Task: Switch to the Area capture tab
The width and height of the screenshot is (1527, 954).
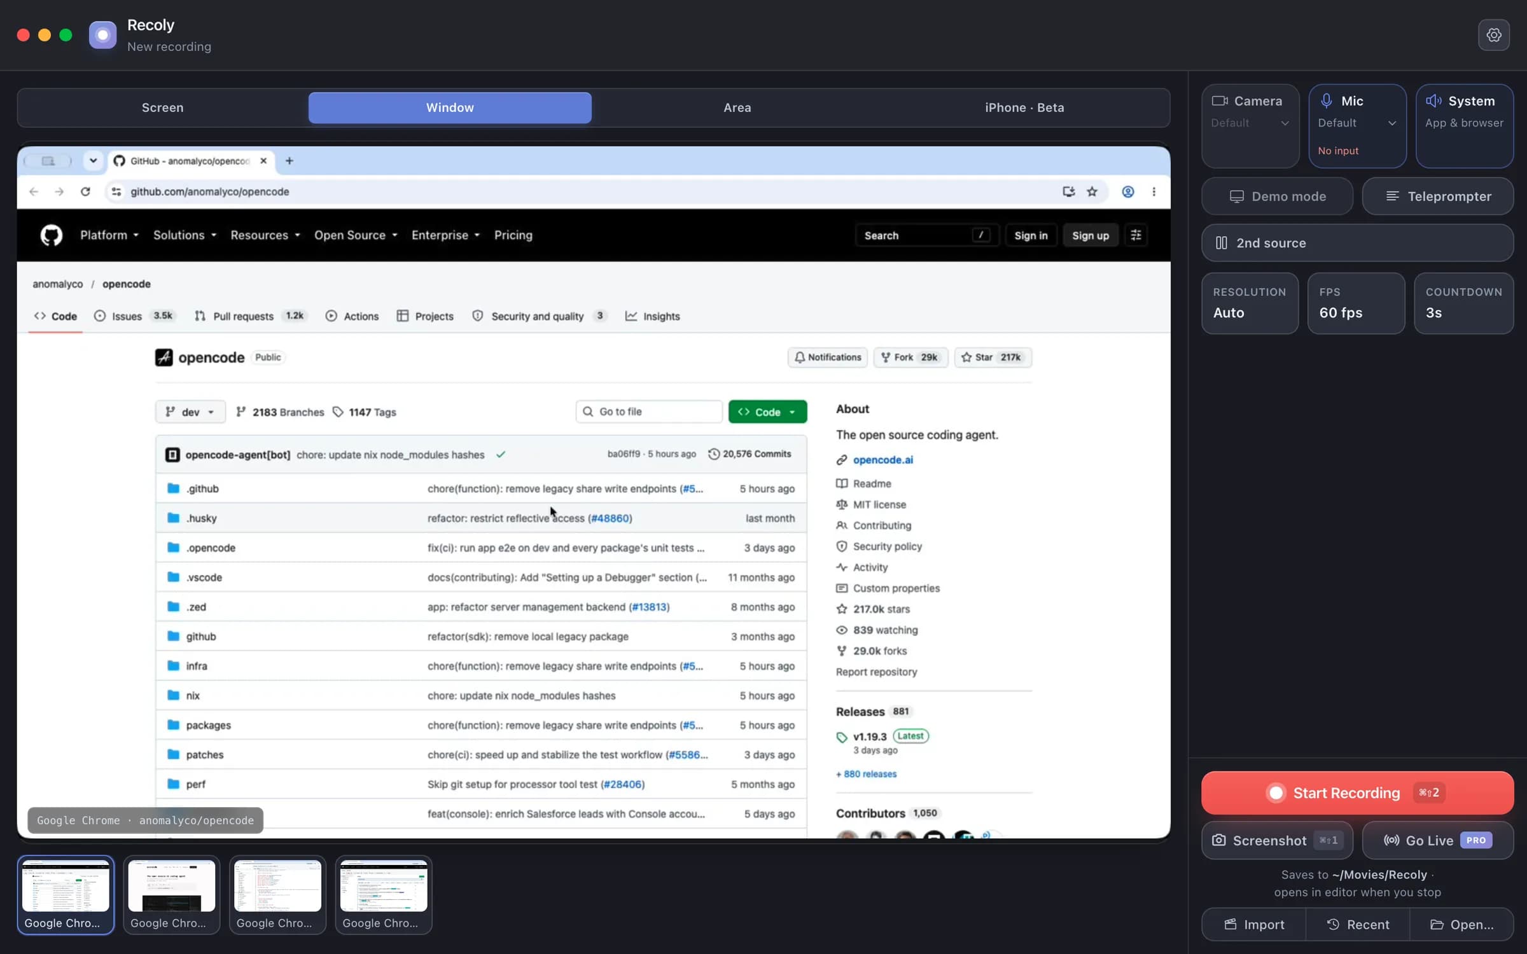Action: click(737, 107)
